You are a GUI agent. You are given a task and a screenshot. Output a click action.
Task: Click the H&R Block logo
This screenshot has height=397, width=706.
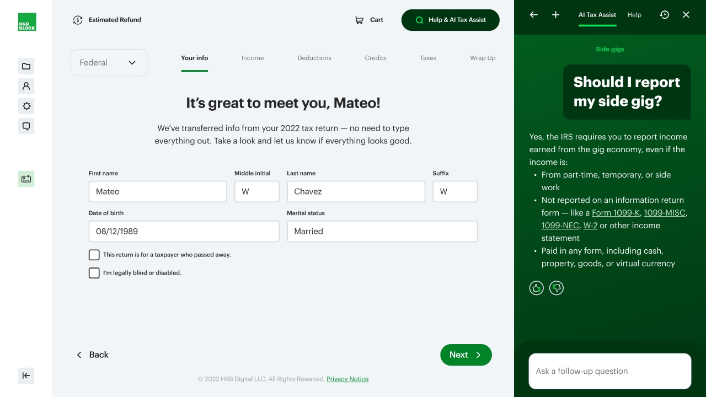pyautogui.click(x=27, y=22)
